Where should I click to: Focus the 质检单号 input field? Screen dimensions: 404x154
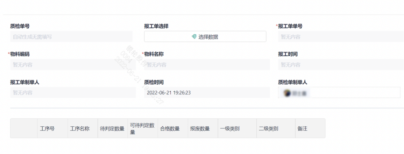(x=71, y=37)
